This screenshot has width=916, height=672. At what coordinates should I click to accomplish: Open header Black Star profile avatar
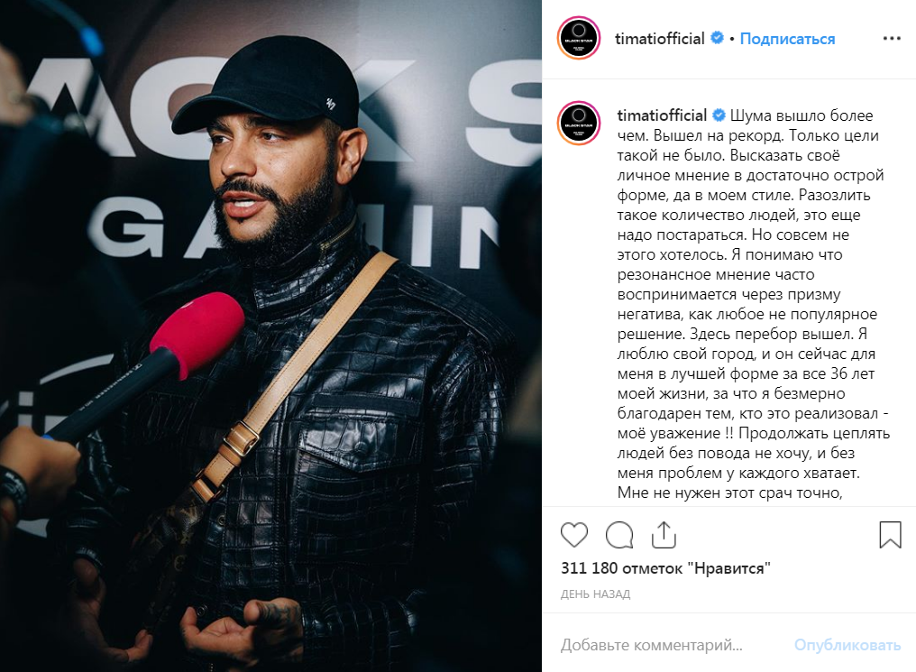tap(578, 39)
